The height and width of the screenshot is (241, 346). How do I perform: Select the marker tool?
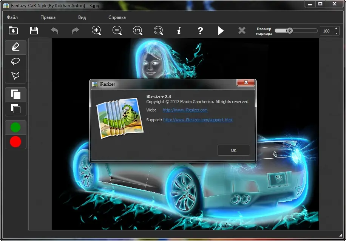pos(15,47)
